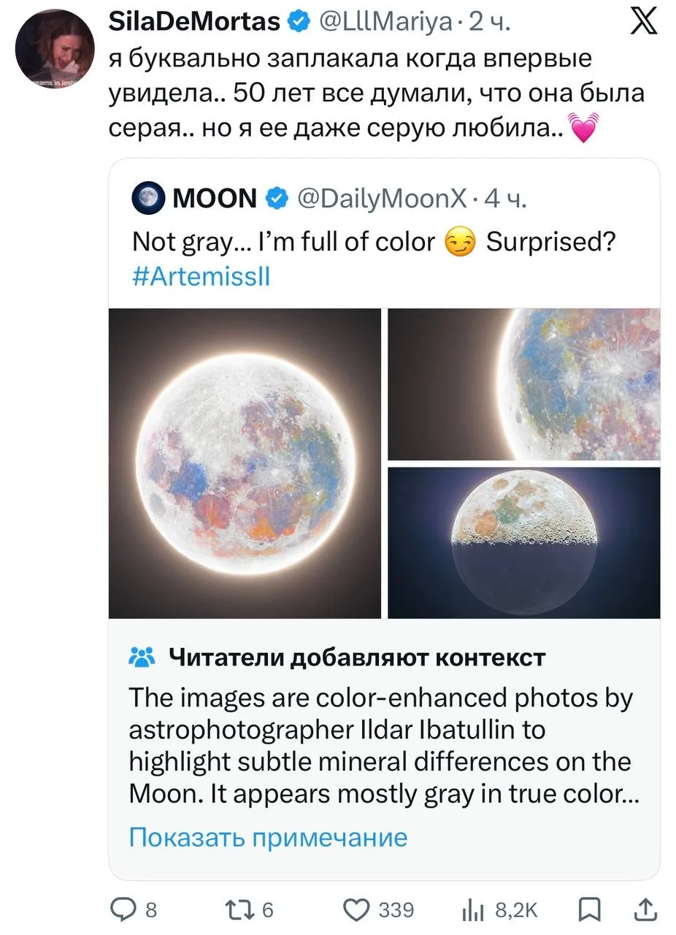The image size is (676, 935).
Task: Open the half-lit moon photo
Action: 523,543
